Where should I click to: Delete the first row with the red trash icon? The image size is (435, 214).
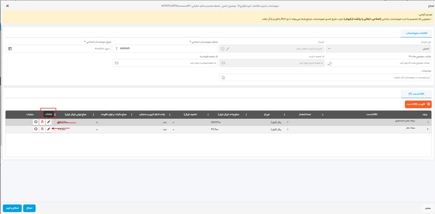[x=42, y=122]
